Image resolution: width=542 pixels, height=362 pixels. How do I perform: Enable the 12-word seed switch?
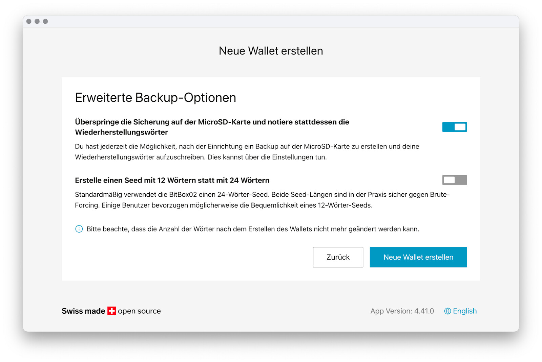coord(454,180)
